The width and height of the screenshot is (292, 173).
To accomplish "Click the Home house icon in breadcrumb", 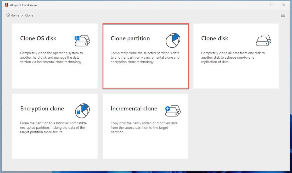I will point(8,15).
